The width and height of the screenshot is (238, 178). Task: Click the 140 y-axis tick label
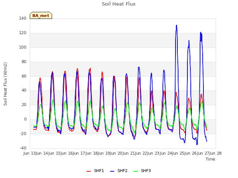23,18
